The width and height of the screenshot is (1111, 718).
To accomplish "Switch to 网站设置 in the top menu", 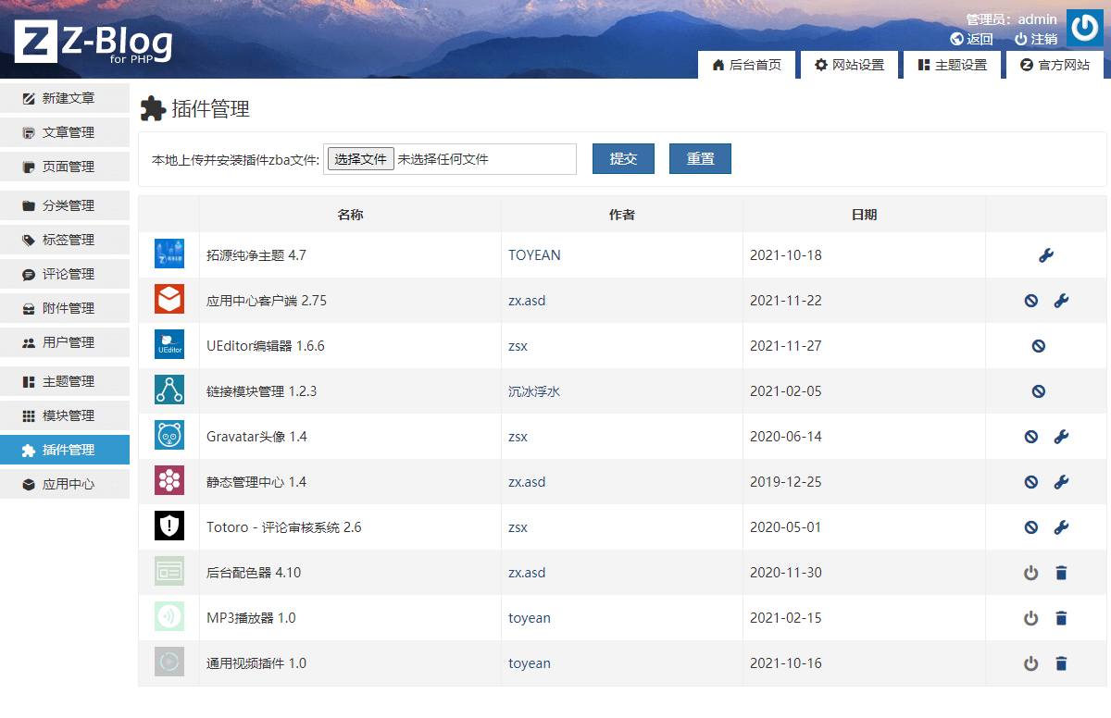I will tap(849, 65).
